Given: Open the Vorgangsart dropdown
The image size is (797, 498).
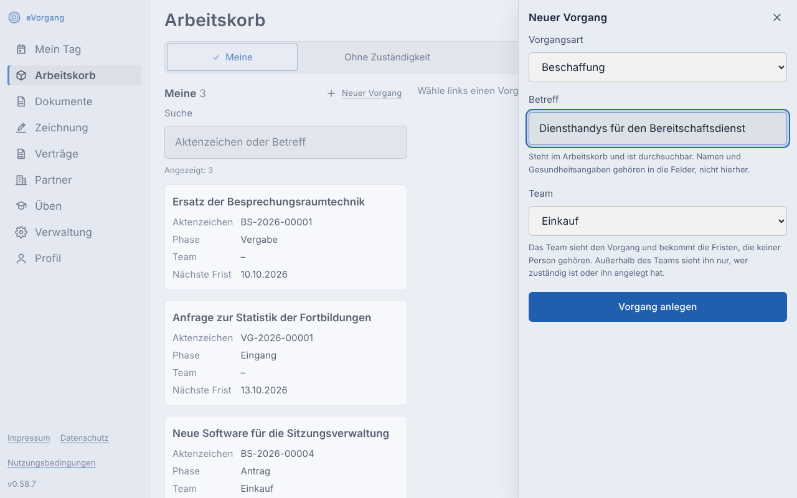Looking at the screenshot, I should 658,67.
